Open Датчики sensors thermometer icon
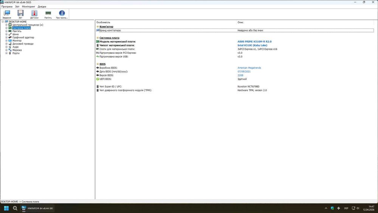This screenshot has width=378, height=213. (34, 14)
